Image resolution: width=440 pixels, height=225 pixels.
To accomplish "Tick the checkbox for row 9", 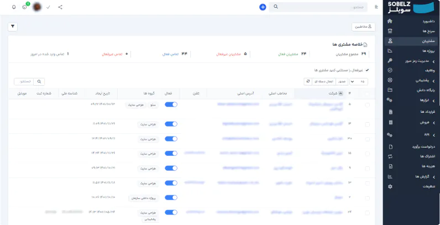I will tap(368, 169).
